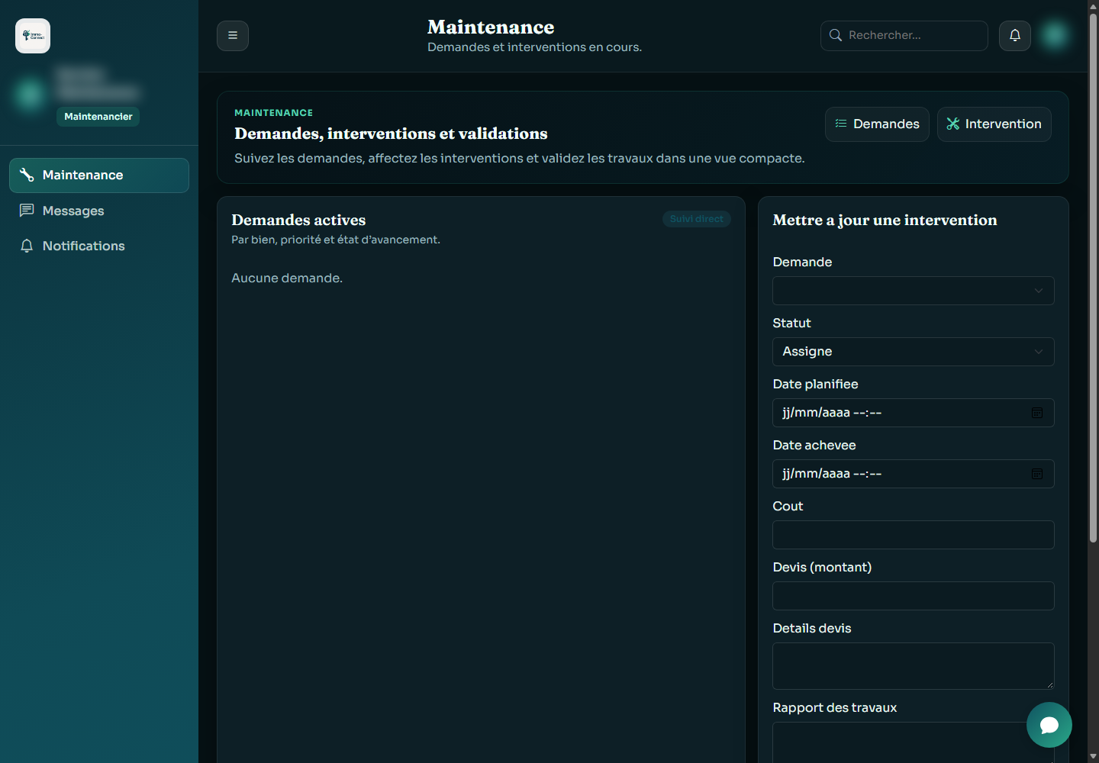Open the calendar picker for Date planifiee

tap(1037, 413)
